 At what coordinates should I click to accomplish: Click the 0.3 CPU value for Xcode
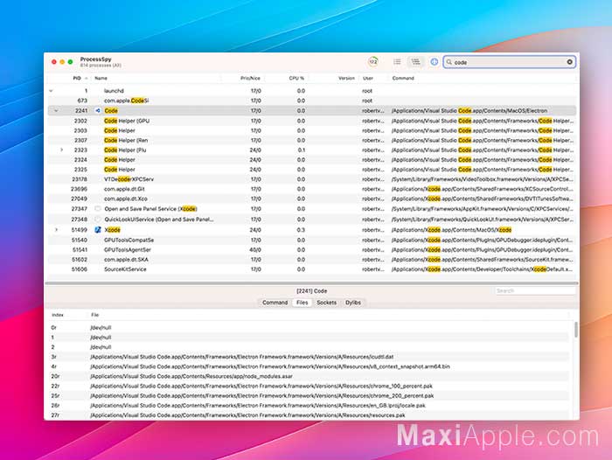[x=301, y=230]
